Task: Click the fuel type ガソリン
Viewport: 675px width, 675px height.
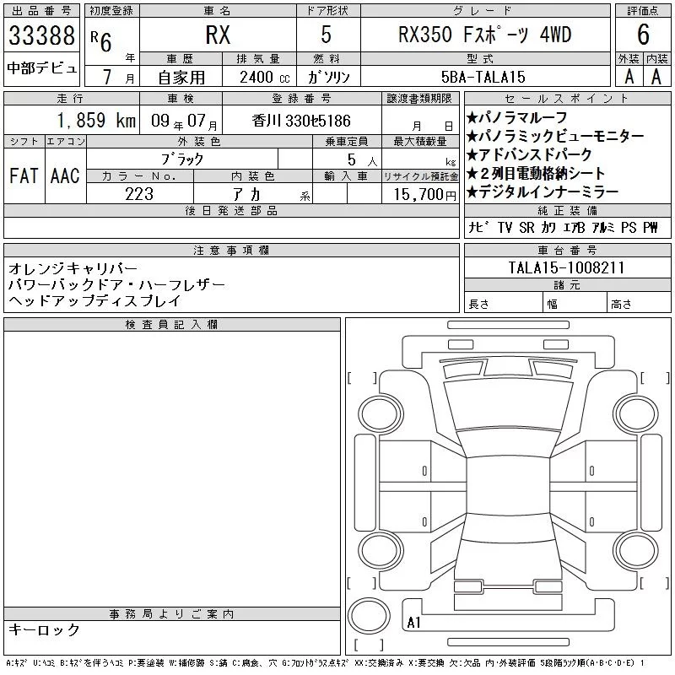Action: pyautogui.click(x=328, y=78)
